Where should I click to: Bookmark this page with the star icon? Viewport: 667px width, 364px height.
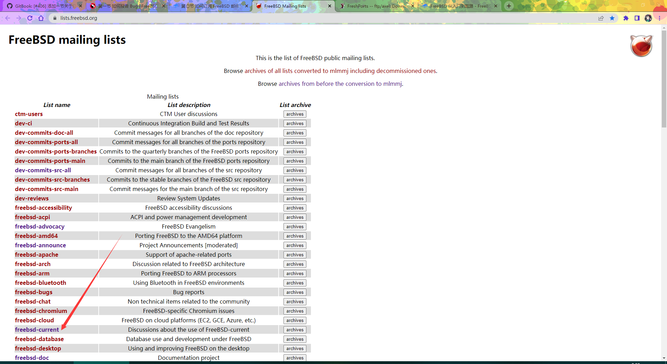point(612,18)
